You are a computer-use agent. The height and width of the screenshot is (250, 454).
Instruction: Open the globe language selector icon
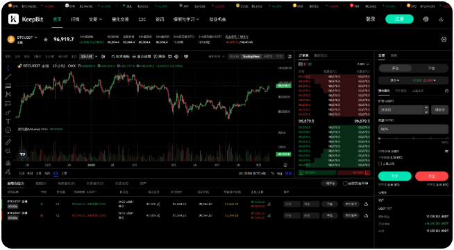[x=426, y=19]
